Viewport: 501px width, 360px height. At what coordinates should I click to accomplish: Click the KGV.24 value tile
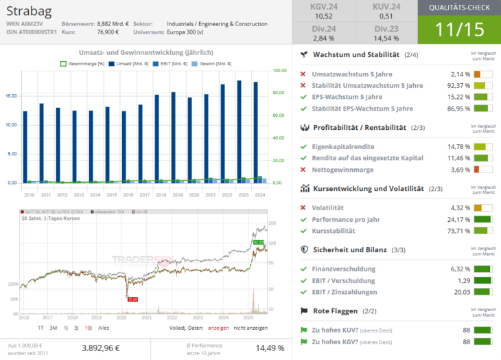(x=324, y=11)
